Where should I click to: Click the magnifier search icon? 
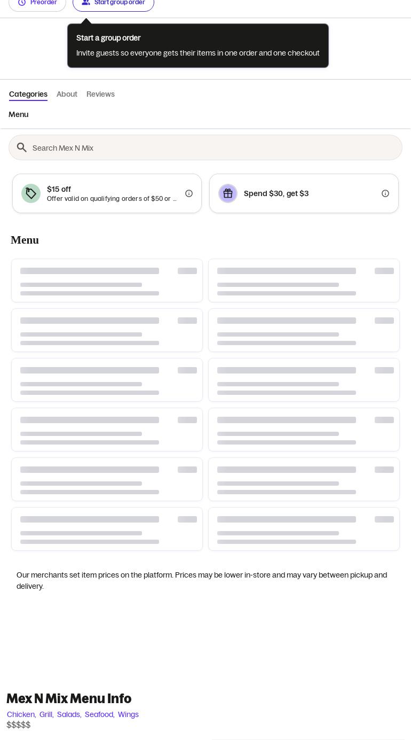click(22, 147)
